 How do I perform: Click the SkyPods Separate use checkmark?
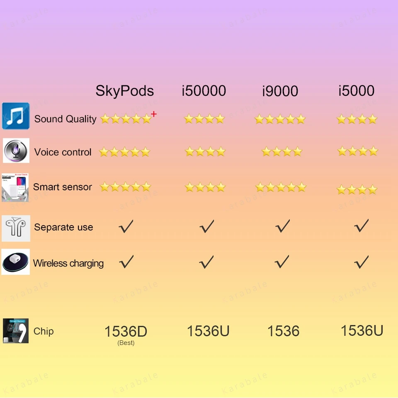coord(126,226)
